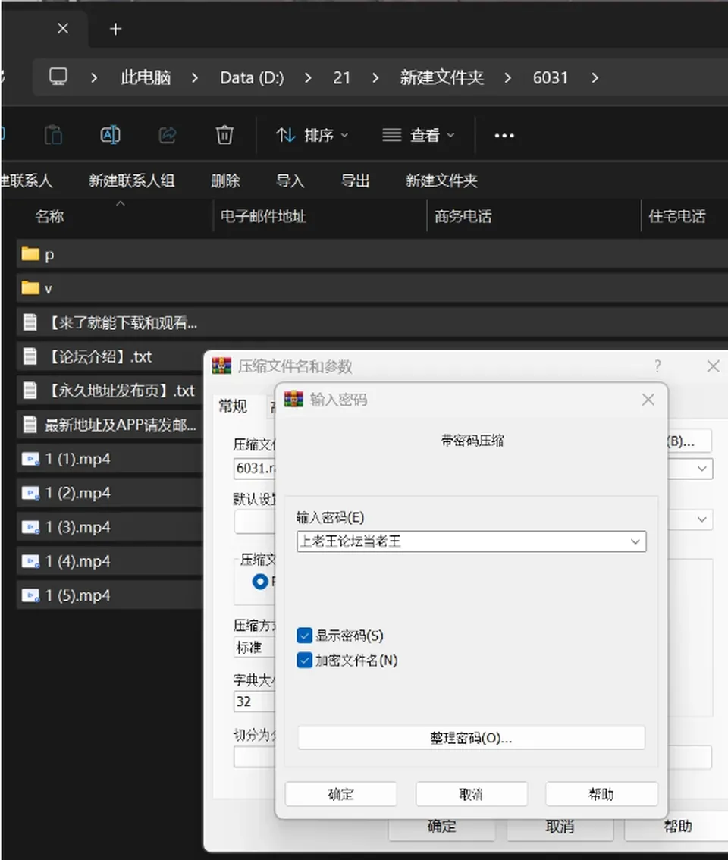The width and height of the screenshot is (728, 860).
Task: Expand the chevron after Data (D:)
Action: point(308,78)
